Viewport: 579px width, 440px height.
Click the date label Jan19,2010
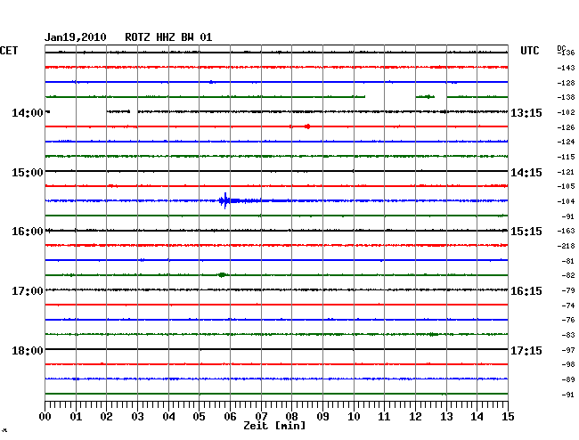tap(76, 37)
